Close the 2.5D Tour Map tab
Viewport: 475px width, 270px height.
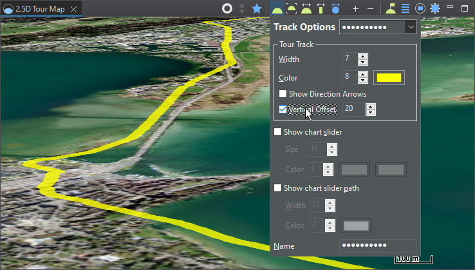point(73,10)
